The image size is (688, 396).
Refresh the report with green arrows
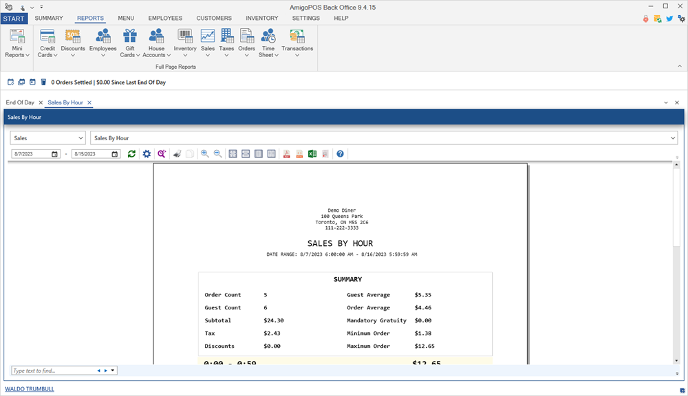pos(131,154)
